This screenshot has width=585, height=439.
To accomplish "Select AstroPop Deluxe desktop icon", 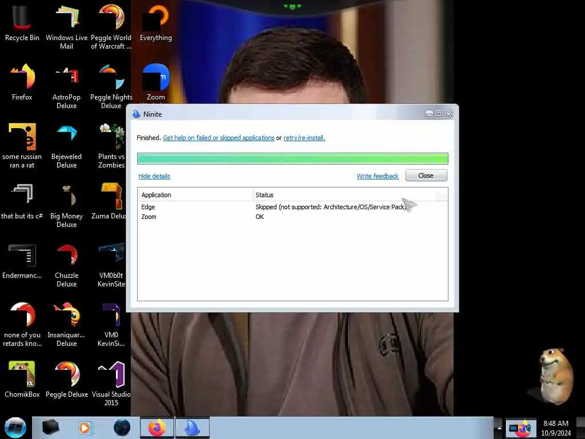I will click(66, 86).
